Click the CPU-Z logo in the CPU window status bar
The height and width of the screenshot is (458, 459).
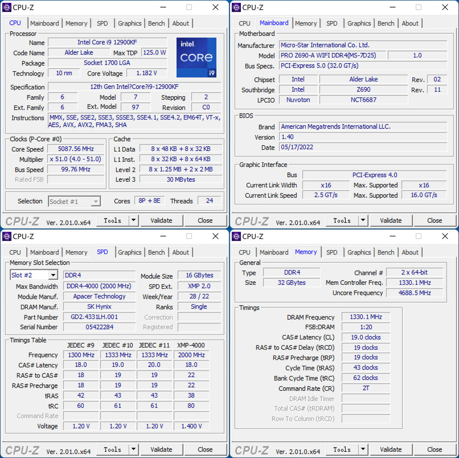click(x=22, y=221)
